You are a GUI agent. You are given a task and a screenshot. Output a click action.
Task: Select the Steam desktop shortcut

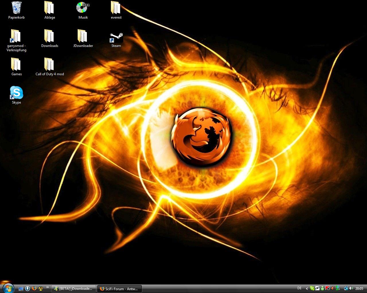[116, 38]
